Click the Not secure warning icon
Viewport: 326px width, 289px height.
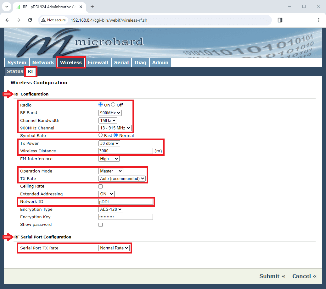[44, 20]
